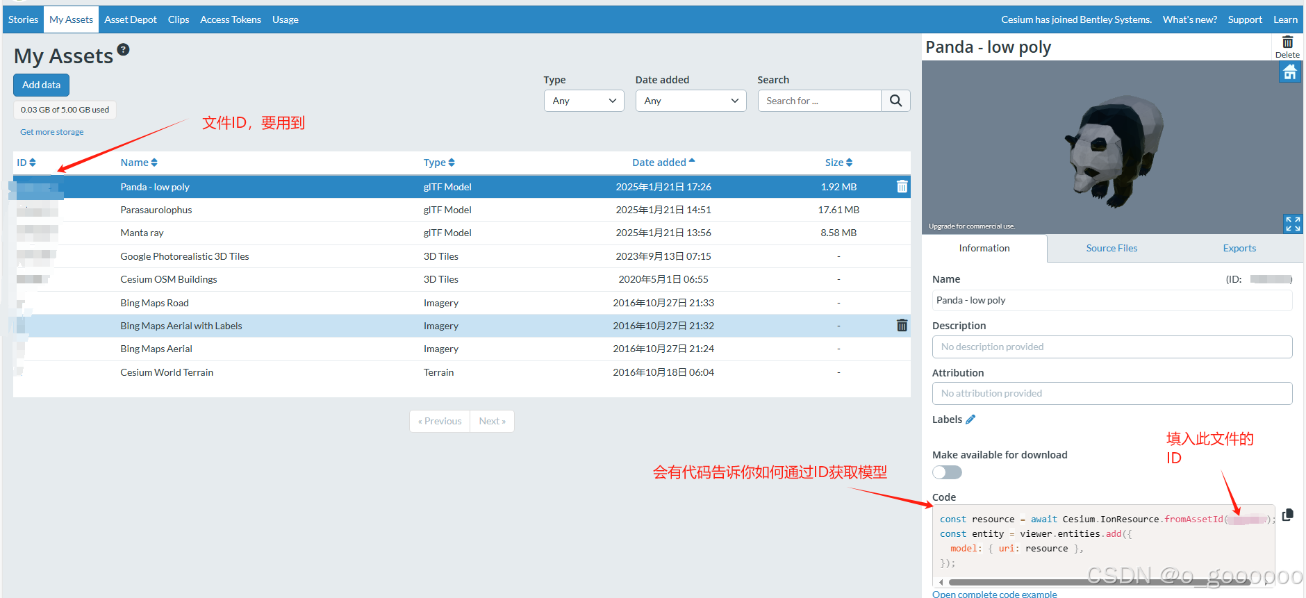Screen dimensions: 1306x598
Task: Open the Stories tab
Action: point(23,19)
